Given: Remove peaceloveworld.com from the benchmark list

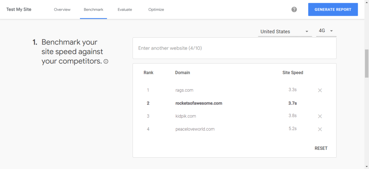Looking at the screenshot, I should (320, 129).
